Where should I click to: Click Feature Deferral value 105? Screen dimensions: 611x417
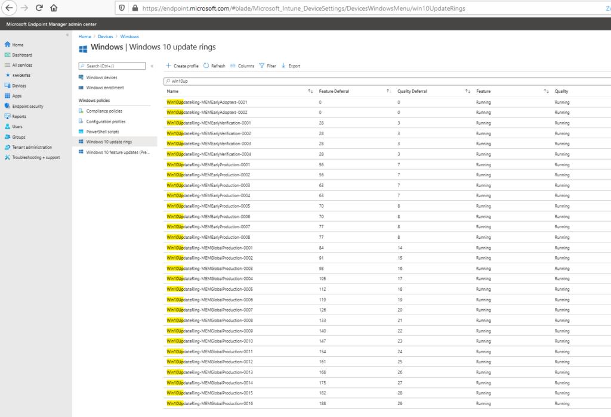point(322,279)
